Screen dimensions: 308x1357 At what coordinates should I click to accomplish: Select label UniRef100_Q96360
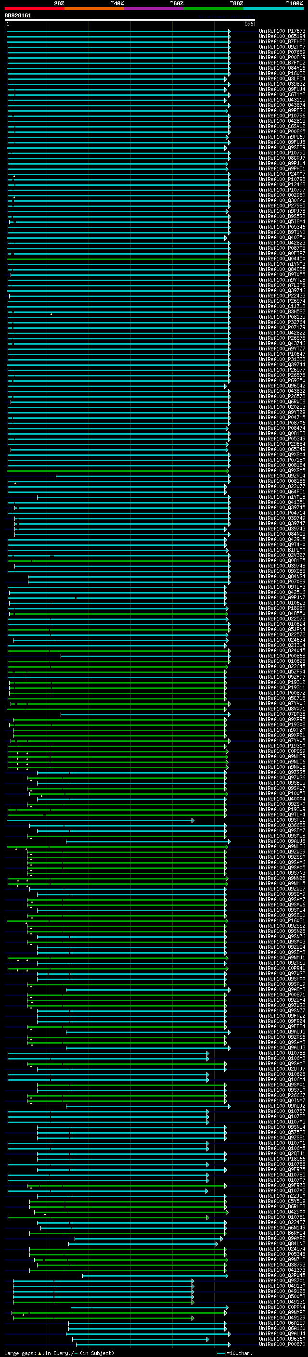282,1339
